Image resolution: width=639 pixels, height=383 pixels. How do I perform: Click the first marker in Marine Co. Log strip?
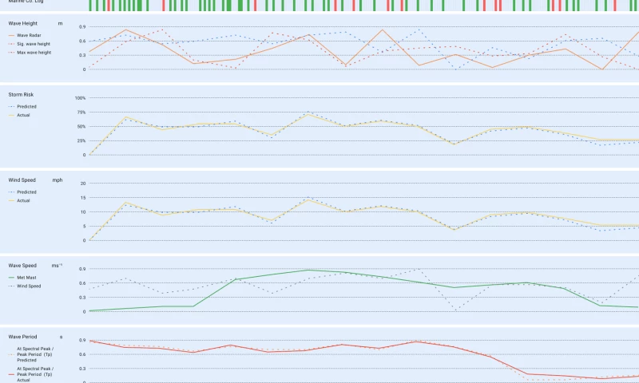tap(90, 5)
